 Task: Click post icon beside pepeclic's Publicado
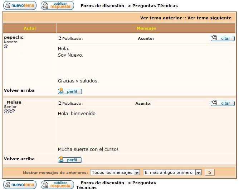(60, 39)
